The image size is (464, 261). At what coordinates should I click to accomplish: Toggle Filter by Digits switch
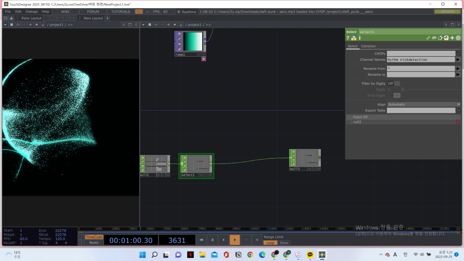coord(396,83)
